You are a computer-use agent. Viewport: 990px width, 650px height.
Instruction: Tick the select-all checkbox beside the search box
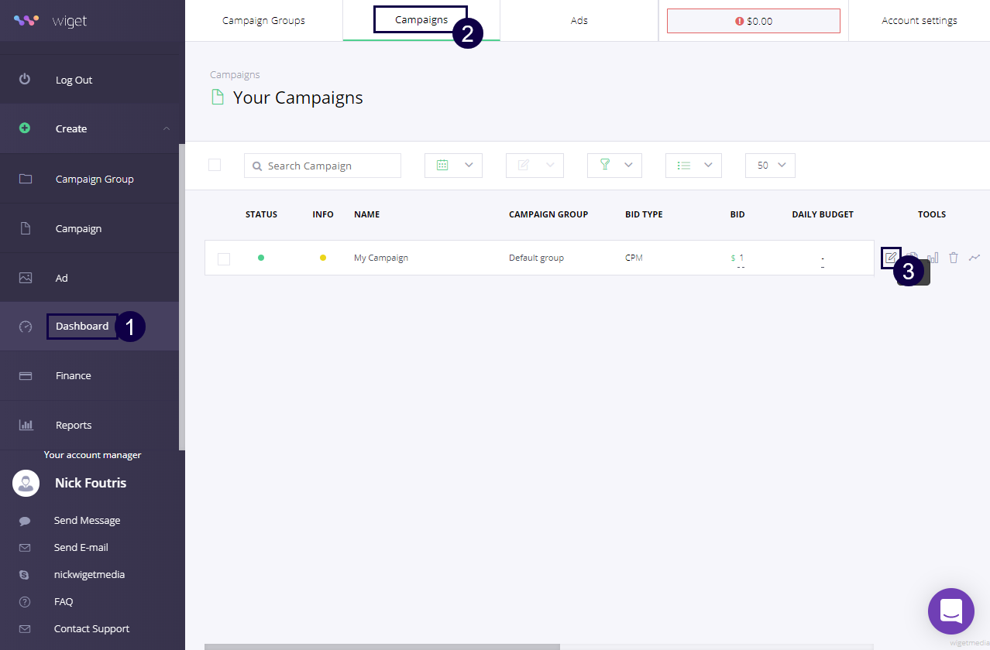click(x=215, y=165)
